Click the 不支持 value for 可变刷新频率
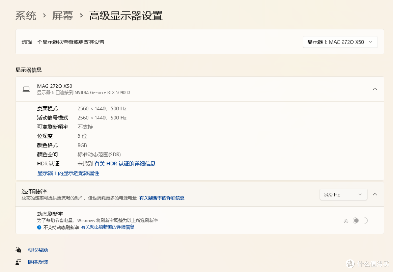Image resolution: width=393 pixels, height=272 pixels. (x=85, y=127)
